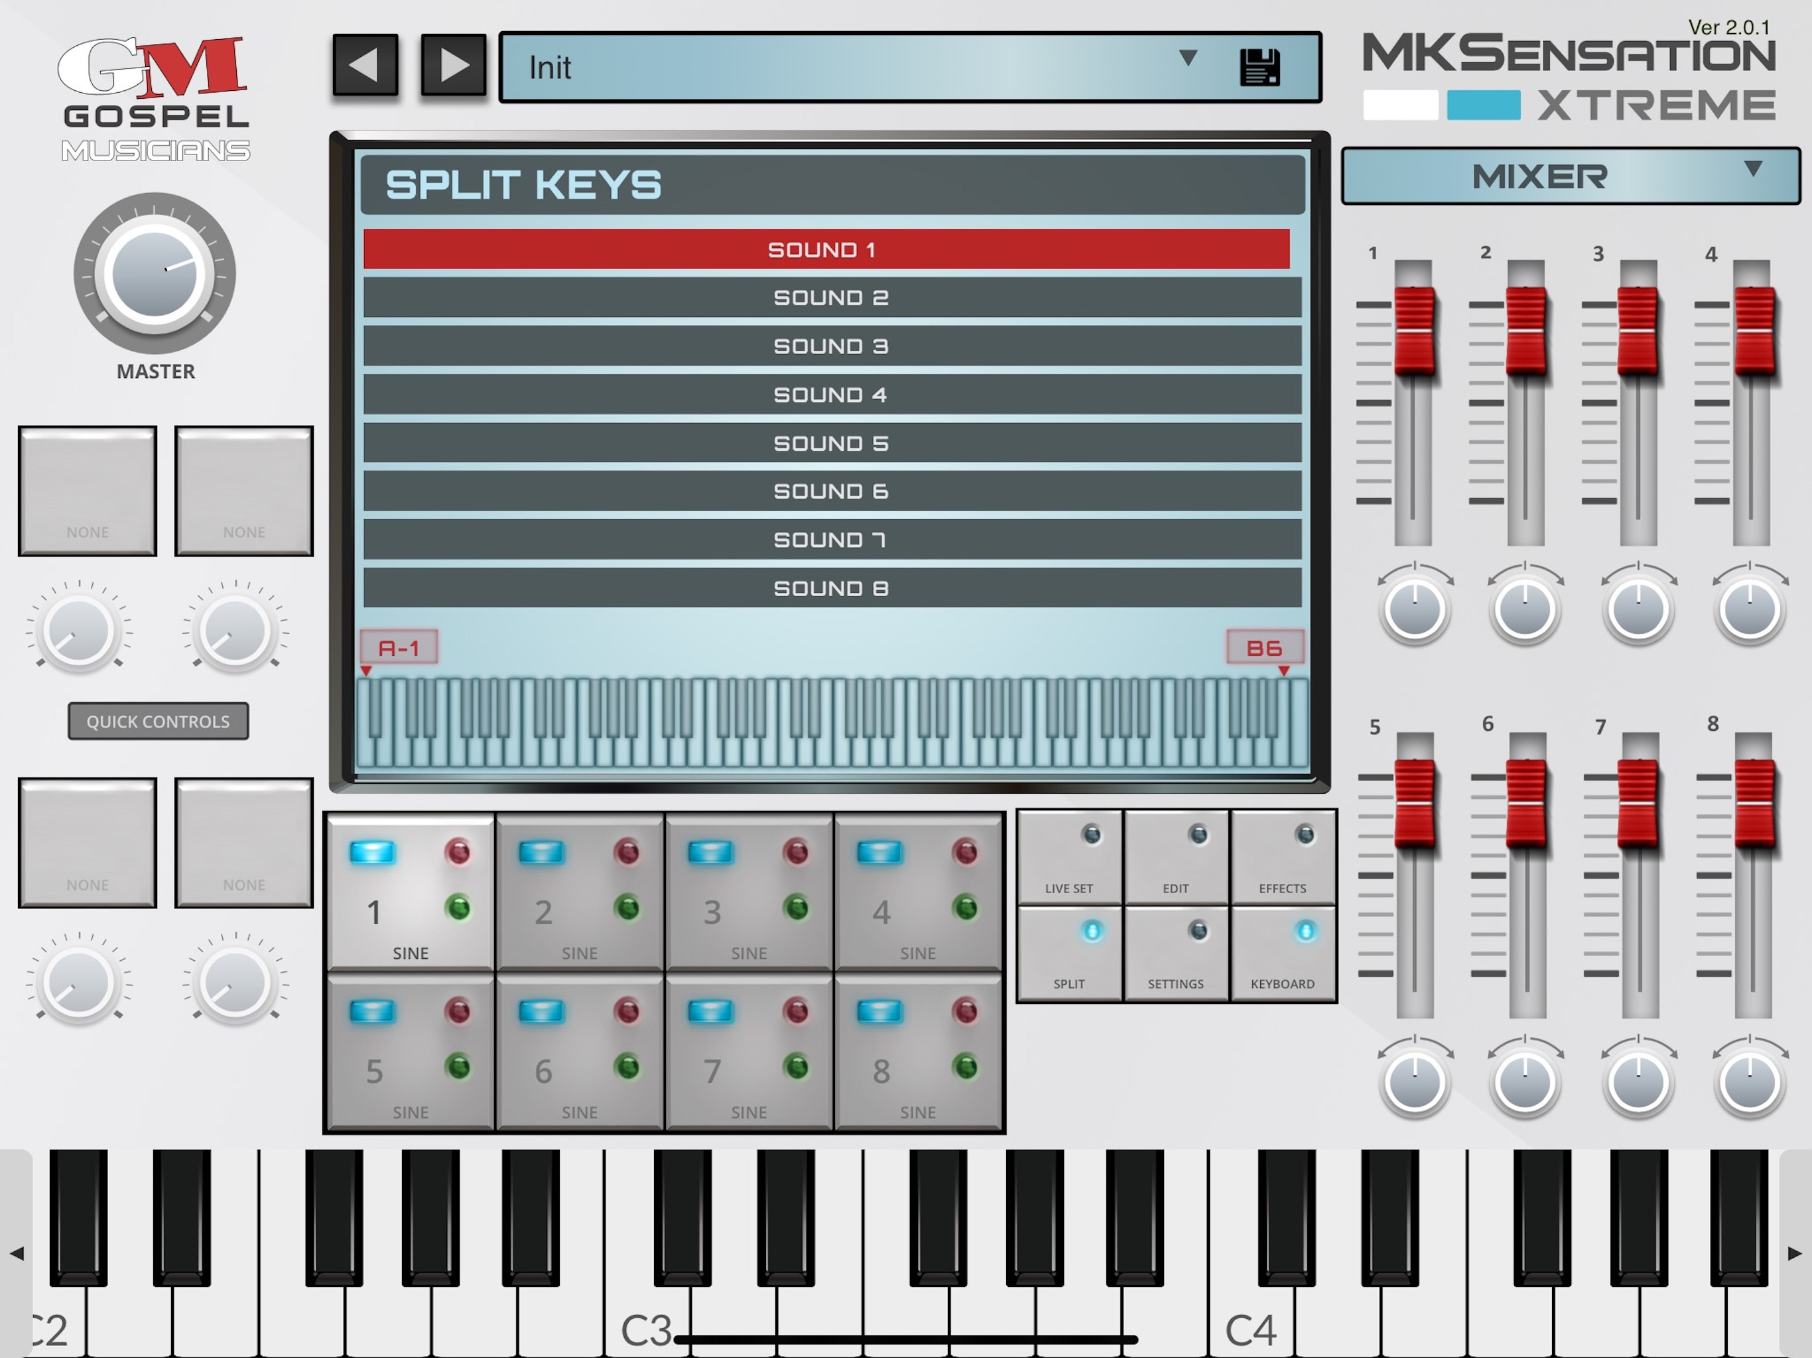
Task: Click mixer channel 2 red fader
Action: 1525,330
